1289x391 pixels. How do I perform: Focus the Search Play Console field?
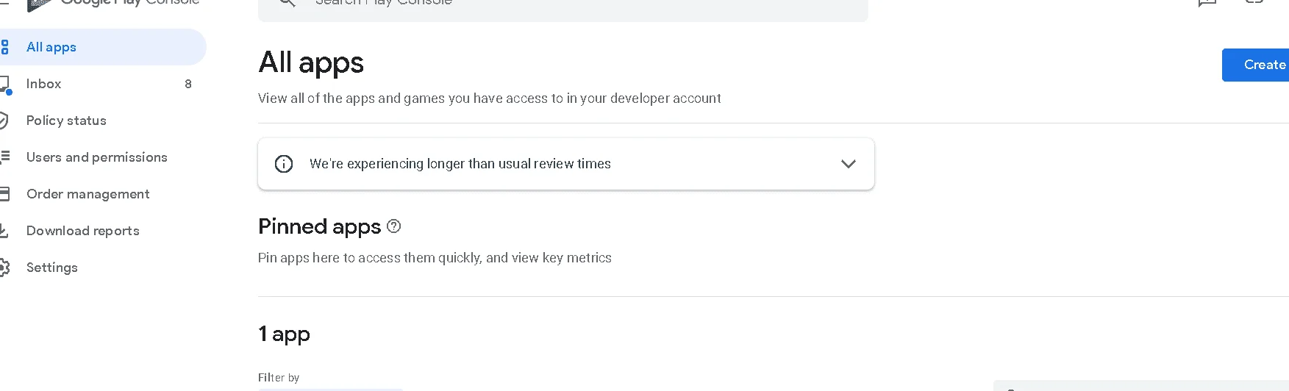tap(563, 6)
